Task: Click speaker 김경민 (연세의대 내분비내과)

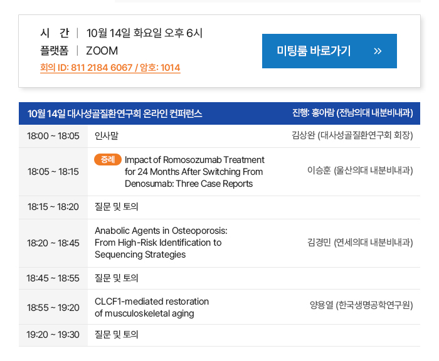Action: [x=360, y=243]
